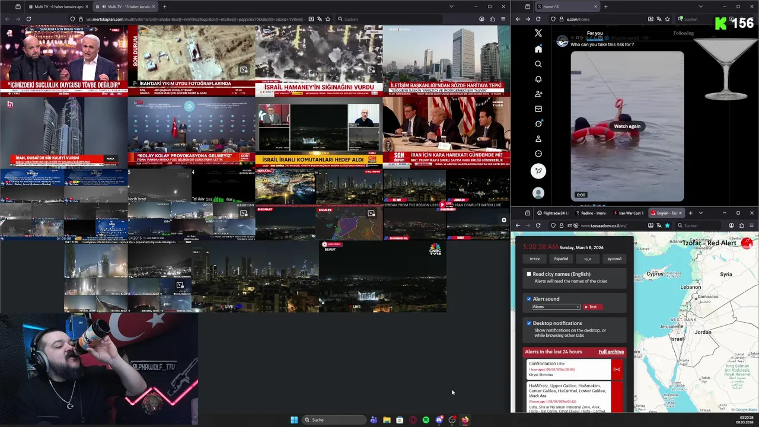Open X Messages envelope icon
Screen dimensions: 759x427
pos(538,109)
